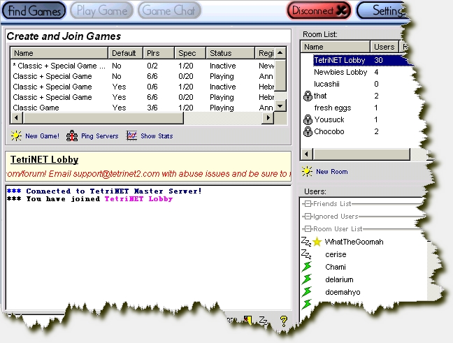Click the Ping Servers link
Viewport: 453px width, 343px height.
coord(100,136)
